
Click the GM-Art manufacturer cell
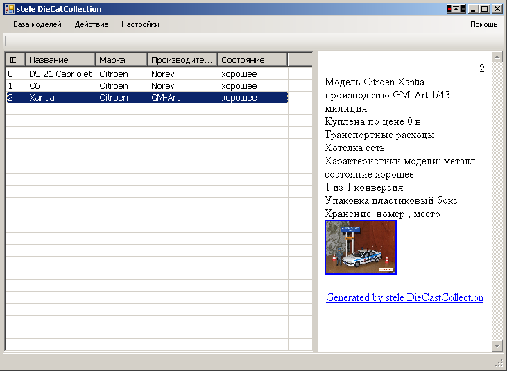183,98
